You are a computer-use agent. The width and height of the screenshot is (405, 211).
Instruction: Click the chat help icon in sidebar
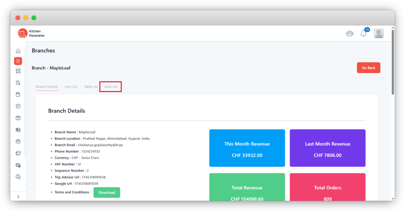[18, 177]
